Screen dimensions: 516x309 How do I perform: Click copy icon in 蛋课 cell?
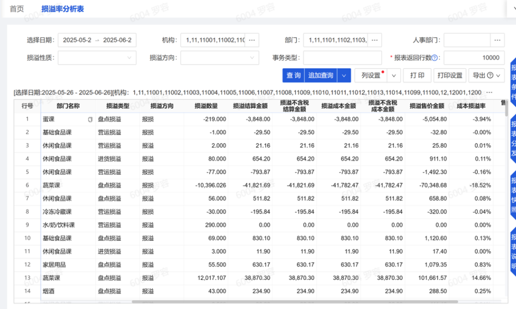coord(90,119)
